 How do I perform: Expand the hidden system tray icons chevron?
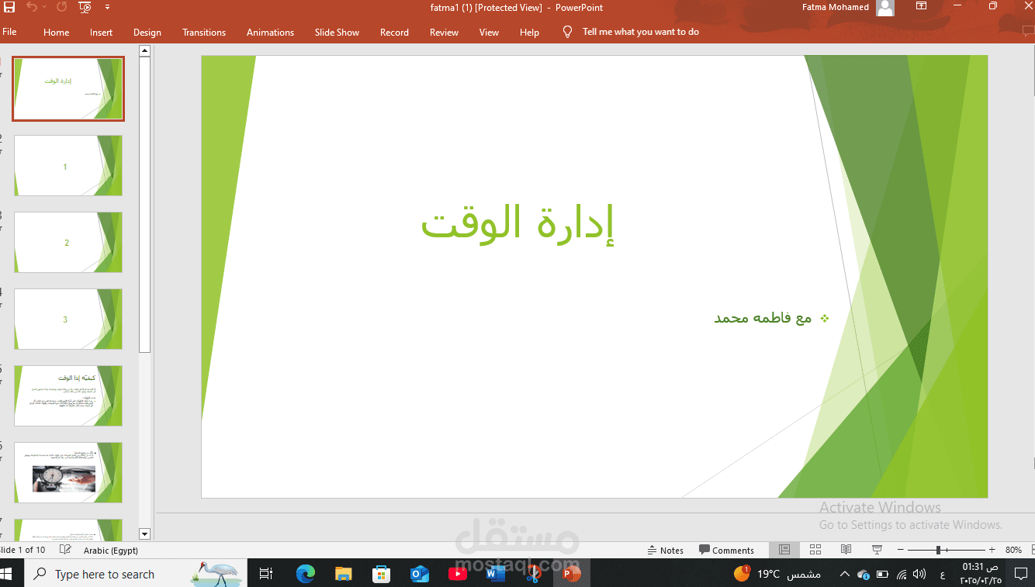pos(844,575)
